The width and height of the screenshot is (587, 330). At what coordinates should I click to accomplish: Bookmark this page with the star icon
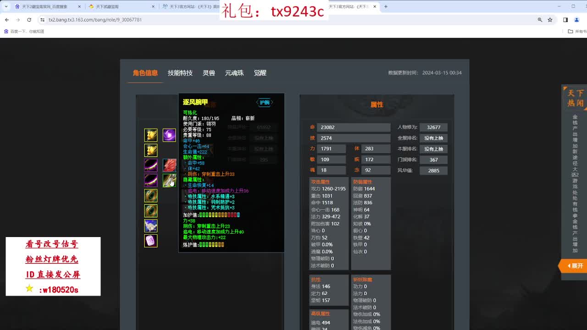550,20
